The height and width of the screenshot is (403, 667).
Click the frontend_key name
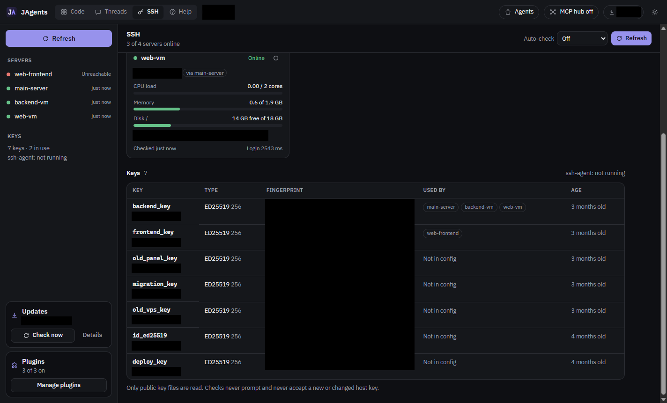coord(153,232)
